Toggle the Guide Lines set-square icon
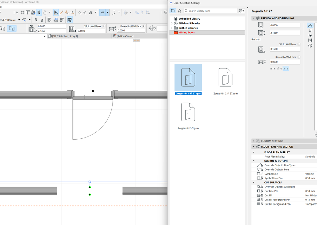The image size is (317, 225). [x=56, y=12]
